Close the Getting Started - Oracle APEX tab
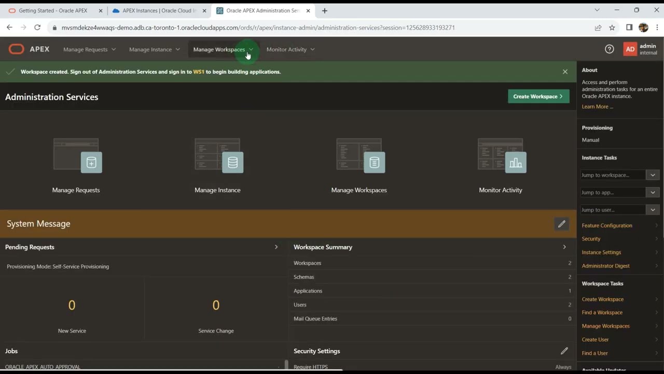The height and width of the screenshot is (374, 664). (x=101, y=10)
